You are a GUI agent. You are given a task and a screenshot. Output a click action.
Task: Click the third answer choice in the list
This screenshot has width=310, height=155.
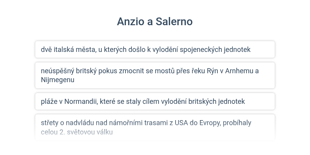click(155, 101)
